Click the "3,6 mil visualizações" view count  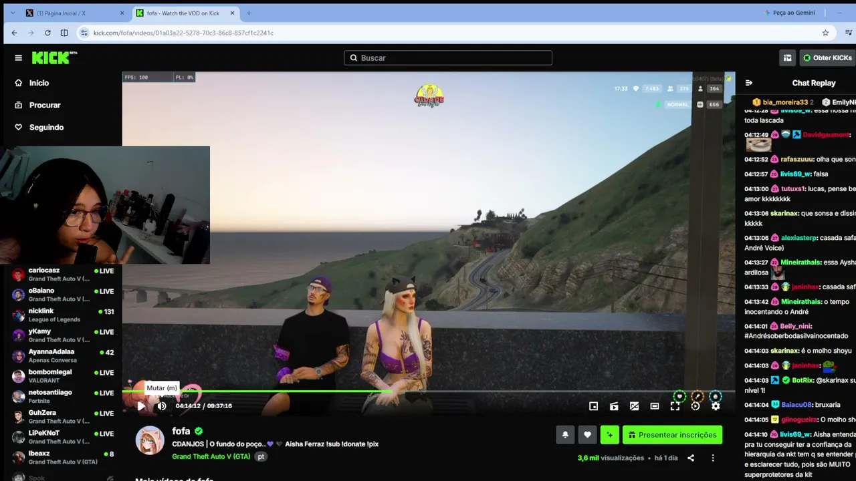click(x=611, y=458)
